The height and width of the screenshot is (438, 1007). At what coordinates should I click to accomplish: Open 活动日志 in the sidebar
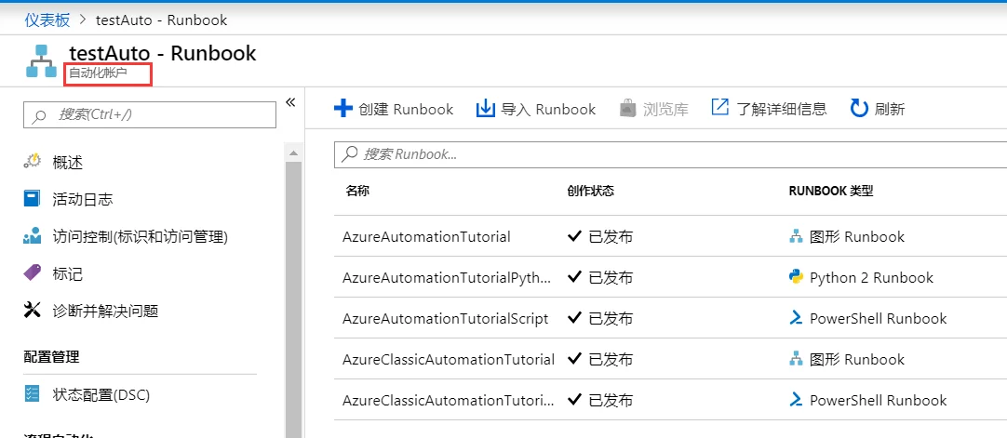click(82, 199)
